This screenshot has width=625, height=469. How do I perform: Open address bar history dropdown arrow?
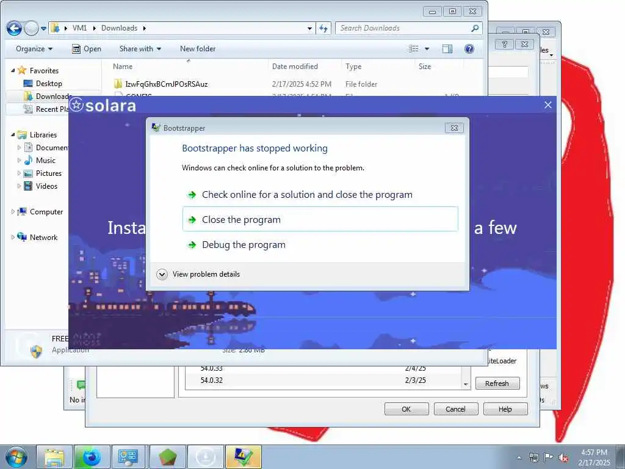pos(309,28)
